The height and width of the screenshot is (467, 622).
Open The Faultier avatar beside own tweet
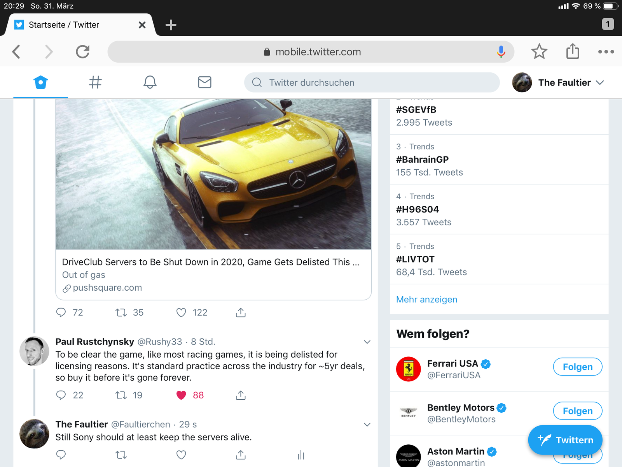coord(34,434)
